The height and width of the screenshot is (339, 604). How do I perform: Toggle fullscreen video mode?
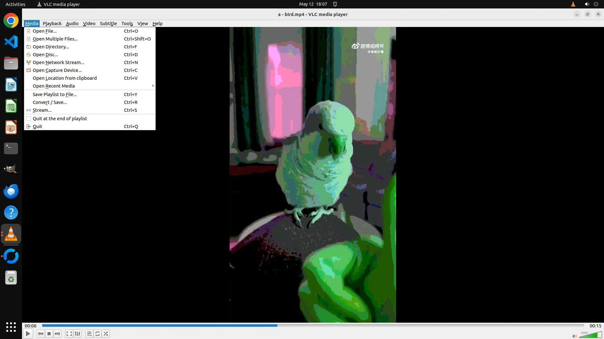point(69,334)
